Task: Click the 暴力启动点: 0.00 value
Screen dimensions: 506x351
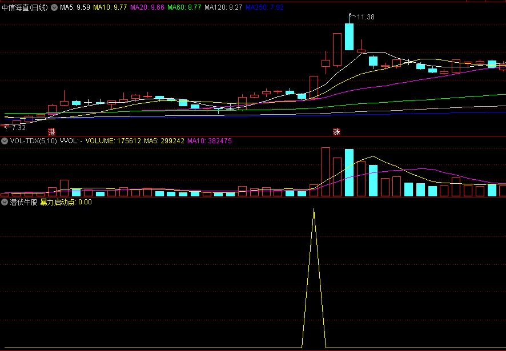Action: point(66,202)
